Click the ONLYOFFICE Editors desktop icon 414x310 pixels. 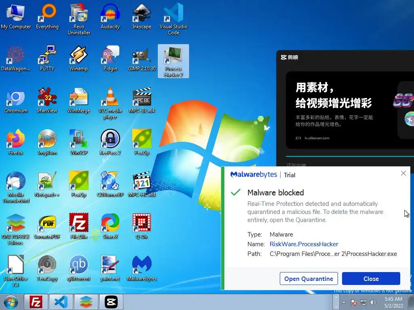click(x=16, y=229)
